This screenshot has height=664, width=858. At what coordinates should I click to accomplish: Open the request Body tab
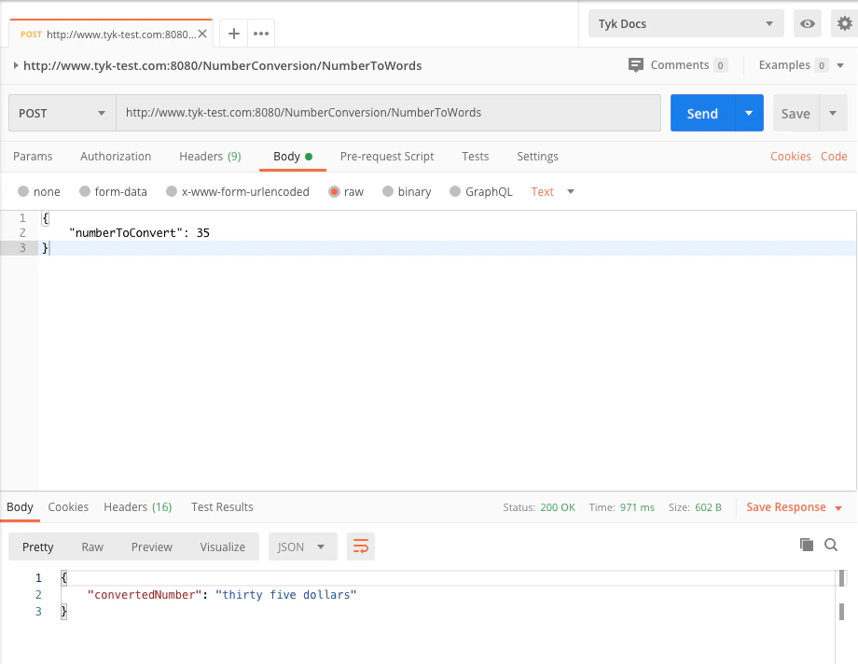pyautogui.click(x=293, y=156)
